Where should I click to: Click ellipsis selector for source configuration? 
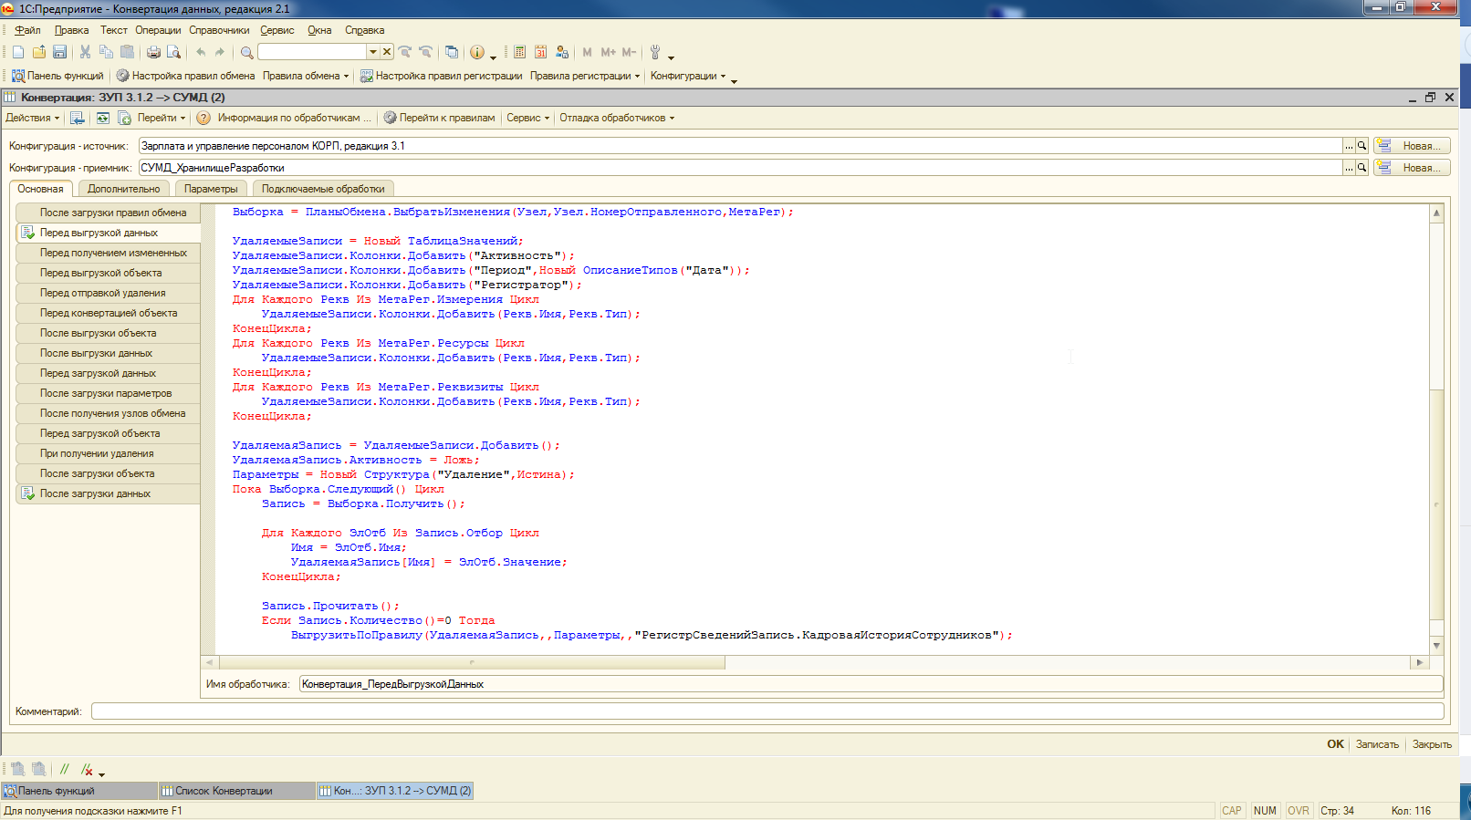[x=1349, y=145]
